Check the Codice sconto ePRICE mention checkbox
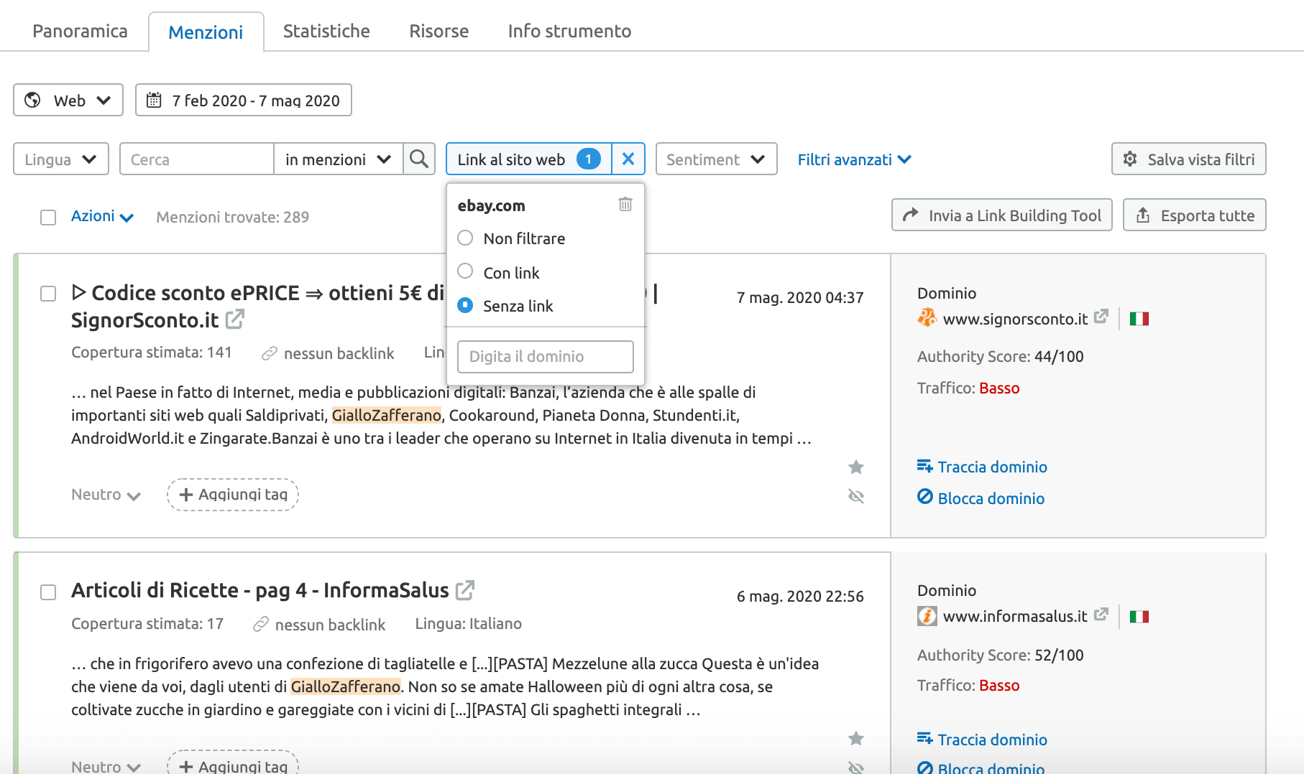The width and height of the screenshot is (1304, 774). 48,294
